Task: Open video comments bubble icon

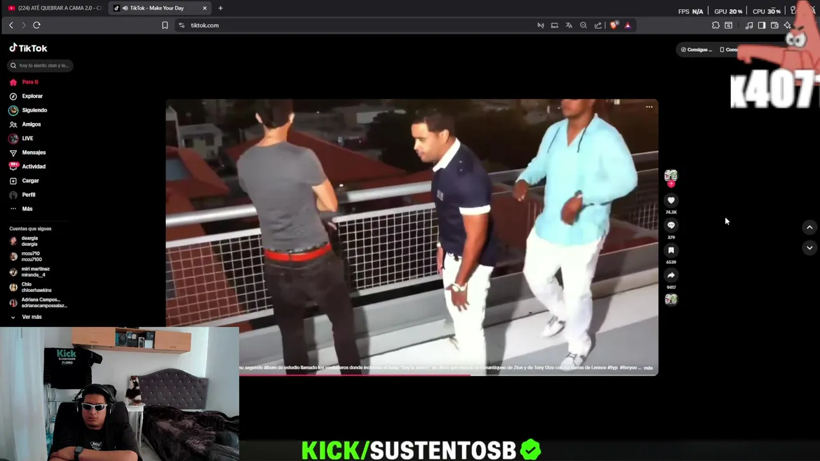Action: 671,225
